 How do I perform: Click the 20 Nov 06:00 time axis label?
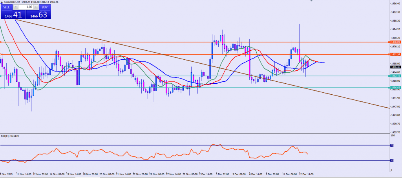106,173
